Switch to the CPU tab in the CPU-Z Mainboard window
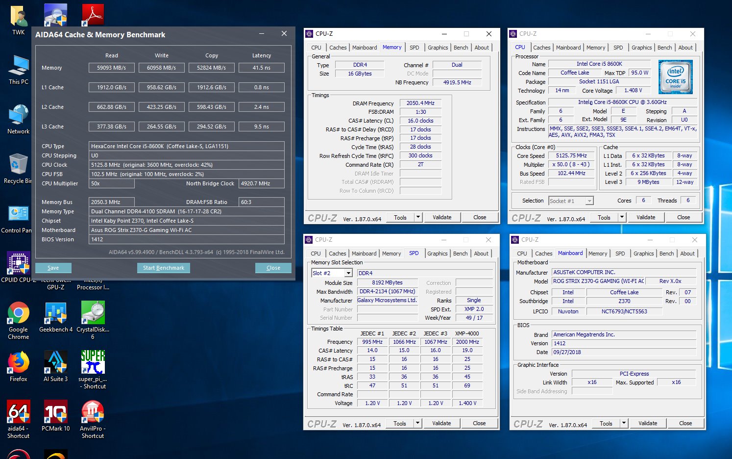The image size is (732, 459). click(x=522, y=254)
